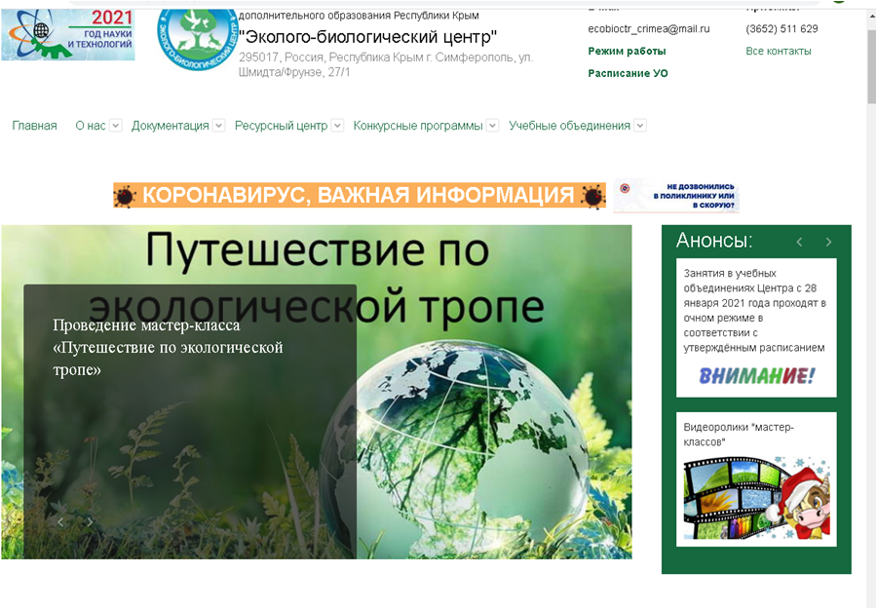Expand the О нас dropdown menu
Screen dimensions: 877x609
tap(115, 126)
